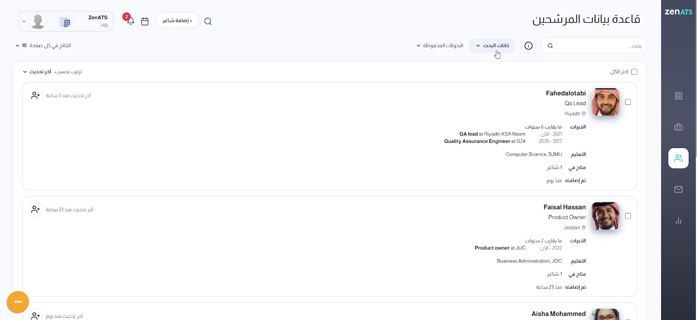
Task: Click Product owner at JUC text
Action: [x=500, y=248]
